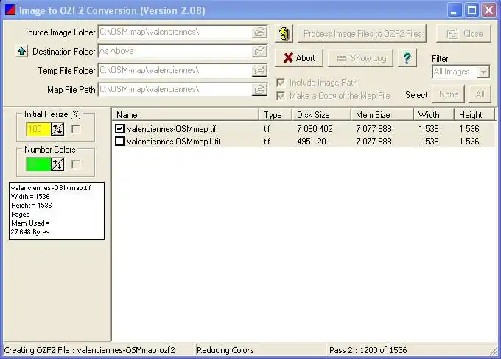Viewport: 501px width, 359px height.
Task: Click the Select All button
Action: click(479, 94)
